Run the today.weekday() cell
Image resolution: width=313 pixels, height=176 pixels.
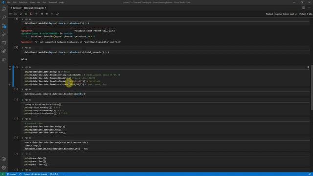pyautogui.click(x=22, y=100)
